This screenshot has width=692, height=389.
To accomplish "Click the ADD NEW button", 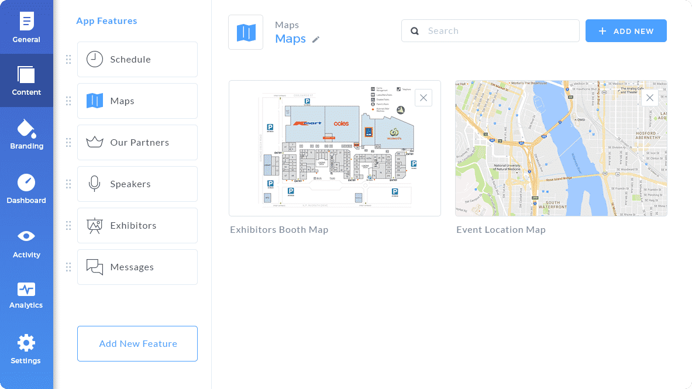I will (626, 31).
